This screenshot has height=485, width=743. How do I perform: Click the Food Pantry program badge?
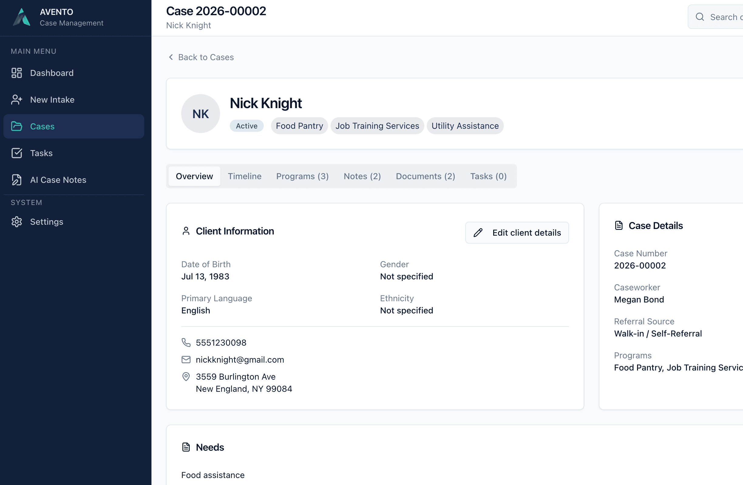pyautogui.click(x=299, y=126)
